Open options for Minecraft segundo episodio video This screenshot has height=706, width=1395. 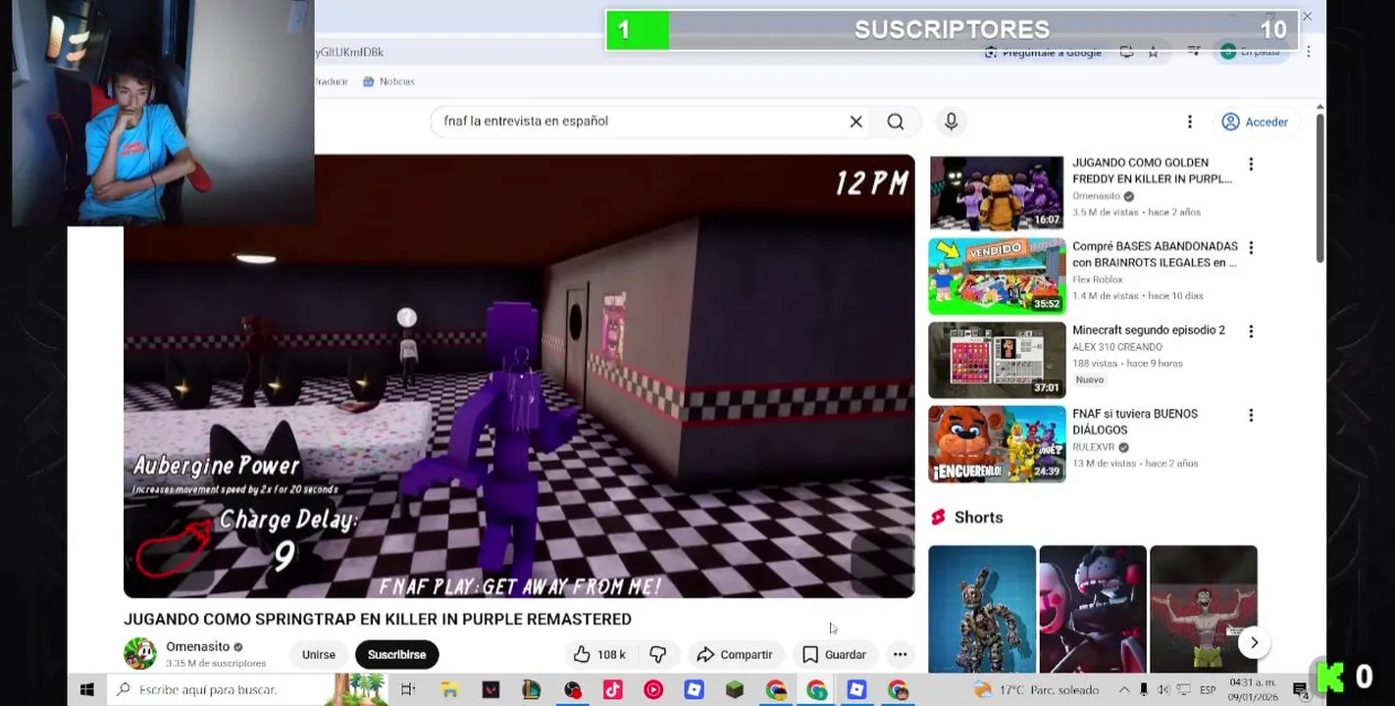[x=1250, y=331]
